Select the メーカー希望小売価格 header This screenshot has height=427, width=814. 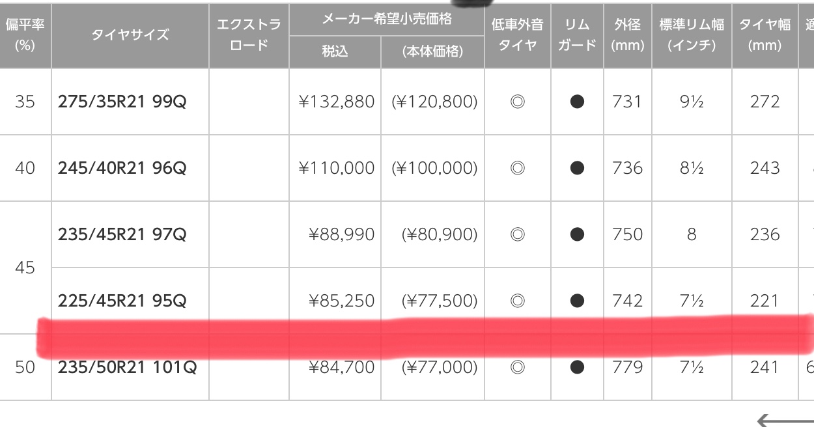pyautogui.click(x=387, y=19)
